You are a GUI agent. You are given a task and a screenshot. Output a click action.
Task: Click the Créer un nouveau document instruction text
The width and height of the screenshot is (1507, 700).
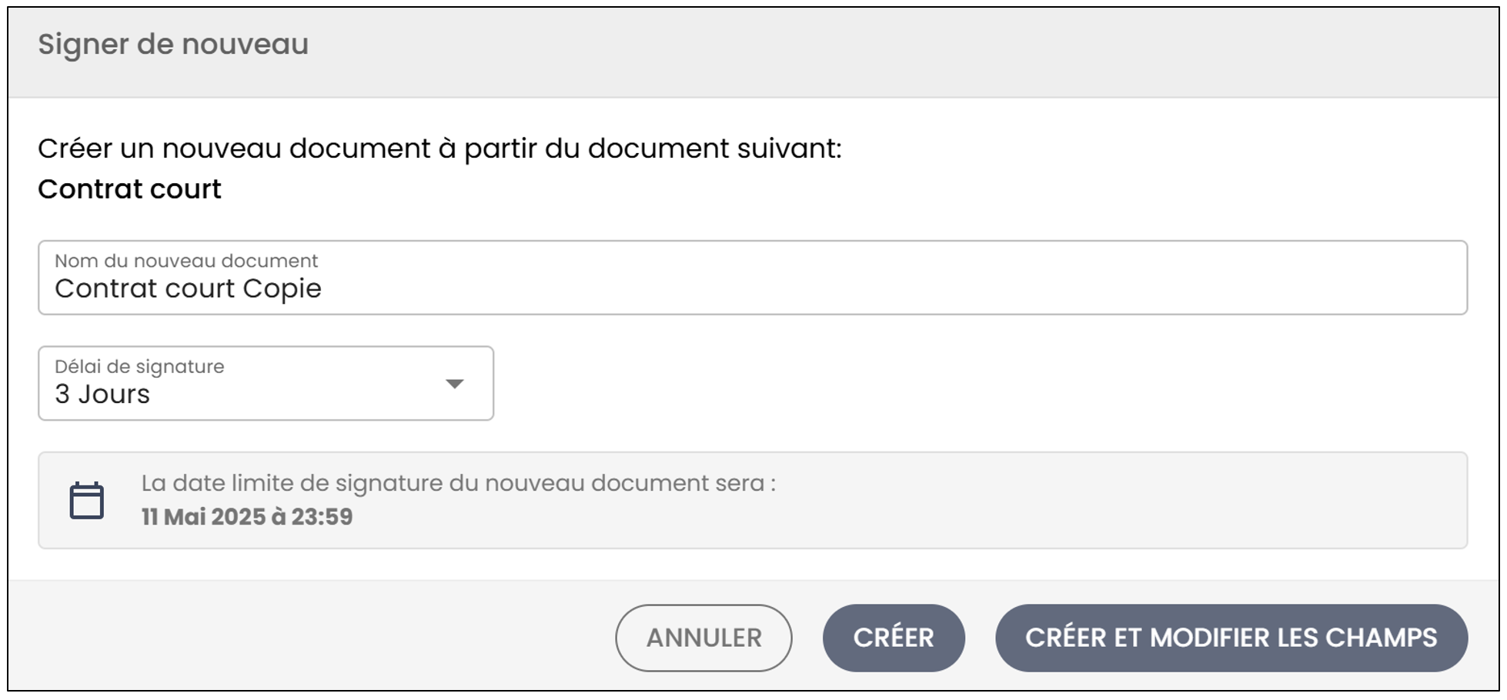[x=439, y=148]
